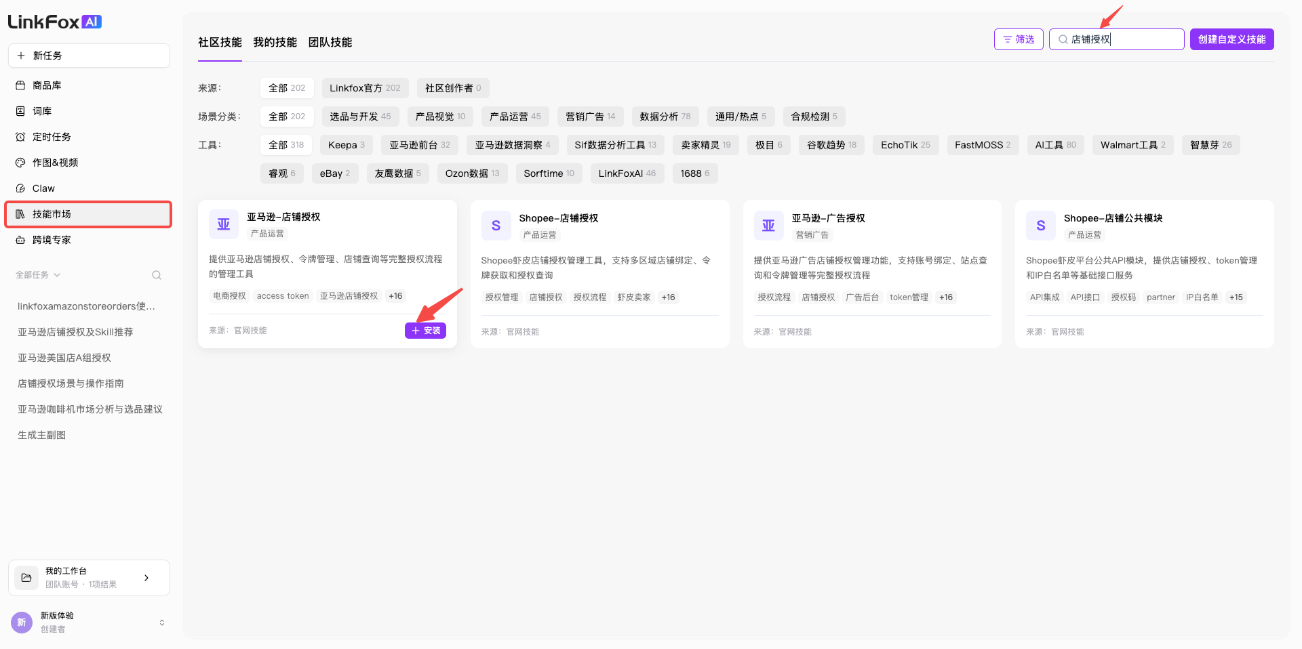This screenshot has width=1302, height=649.
Task: Select tool filter 卖家精灵
Action: [706, 145]
